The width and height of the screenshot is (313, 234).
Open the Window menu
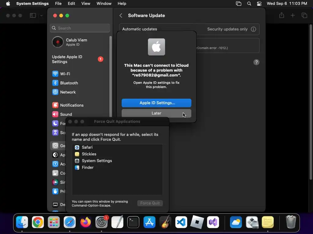104,4
